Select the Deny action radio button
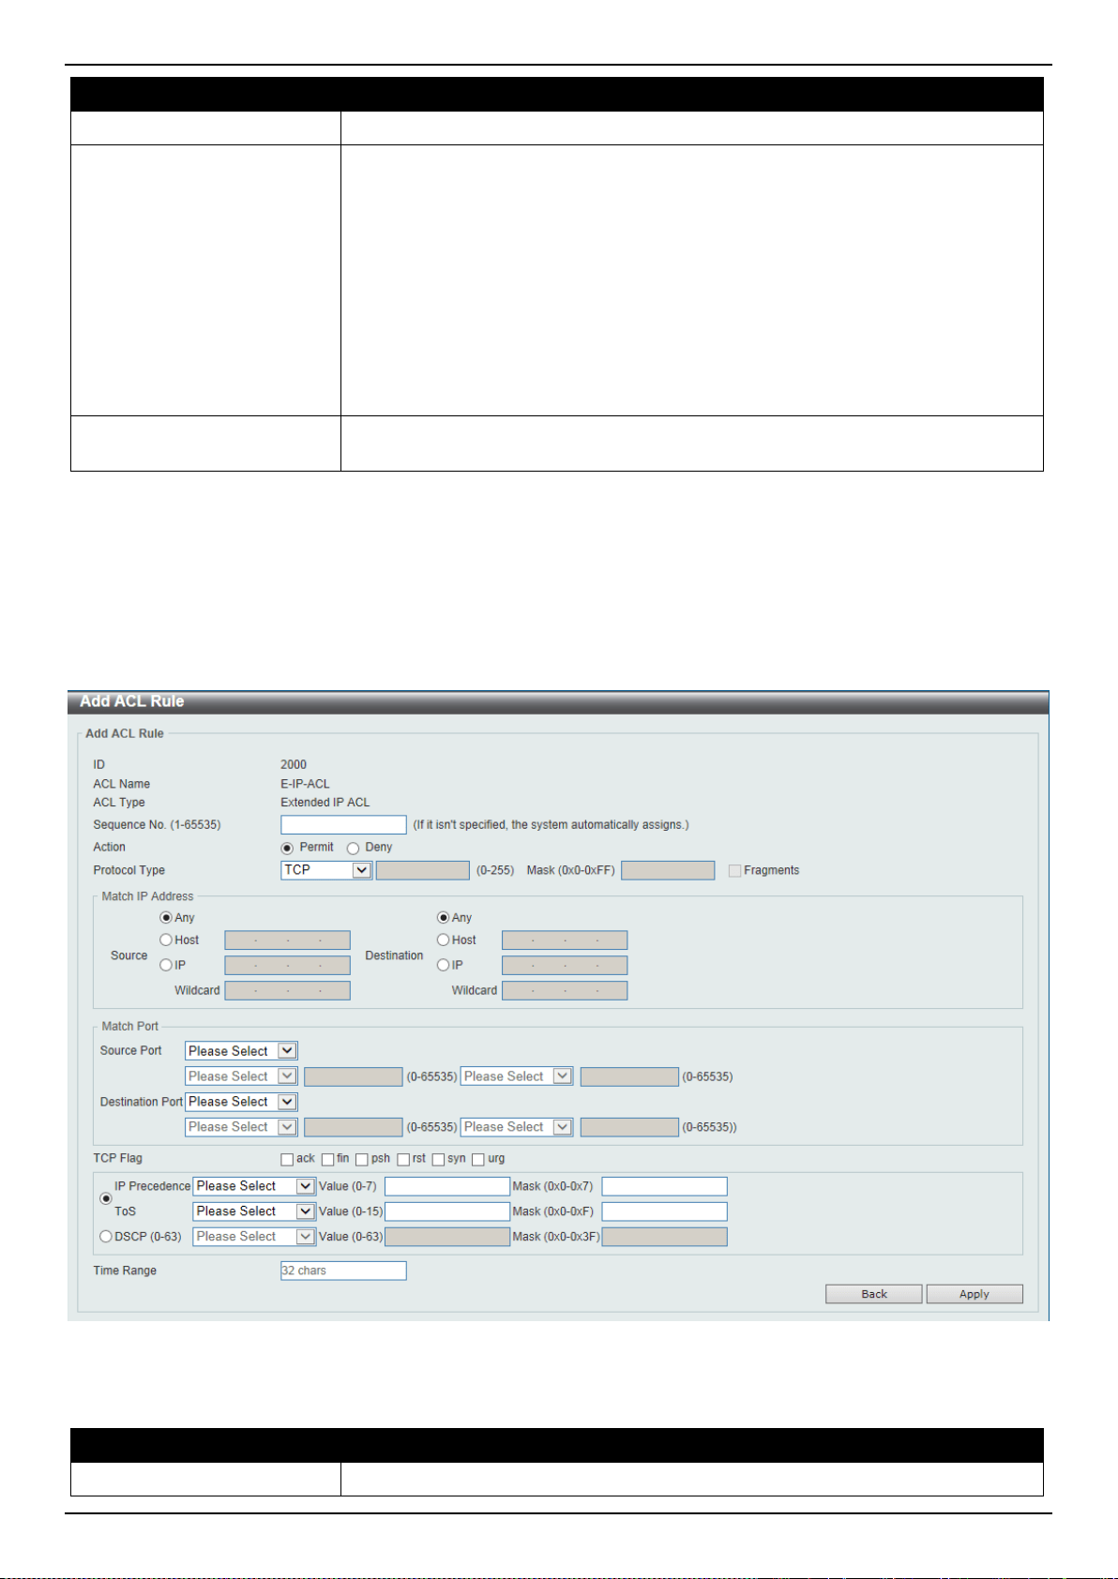 [x=353, y=848]
